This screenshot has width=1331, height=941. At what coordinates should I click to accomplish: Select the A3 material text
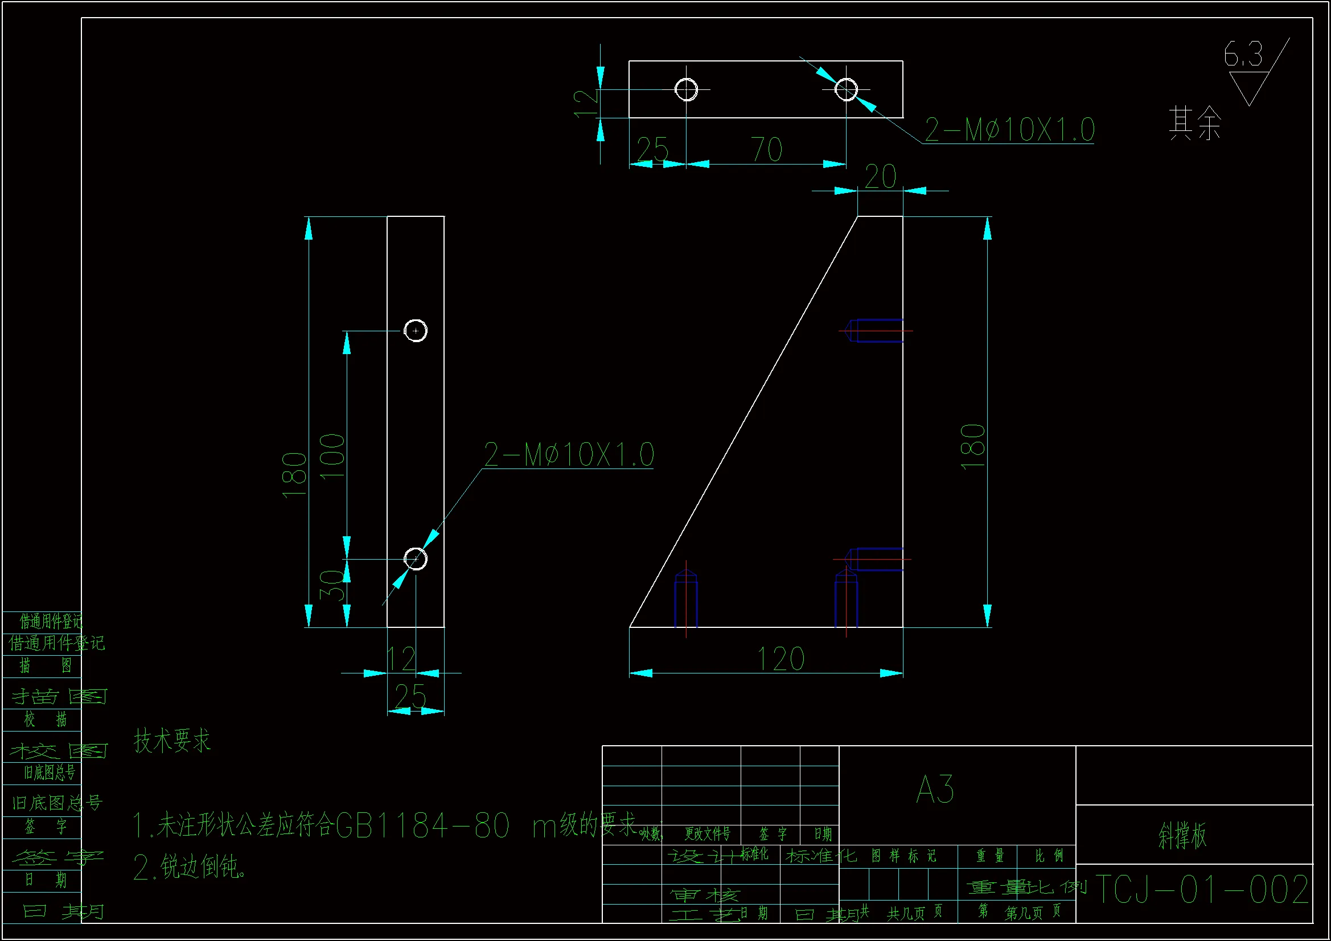click(x=934, y=790)
